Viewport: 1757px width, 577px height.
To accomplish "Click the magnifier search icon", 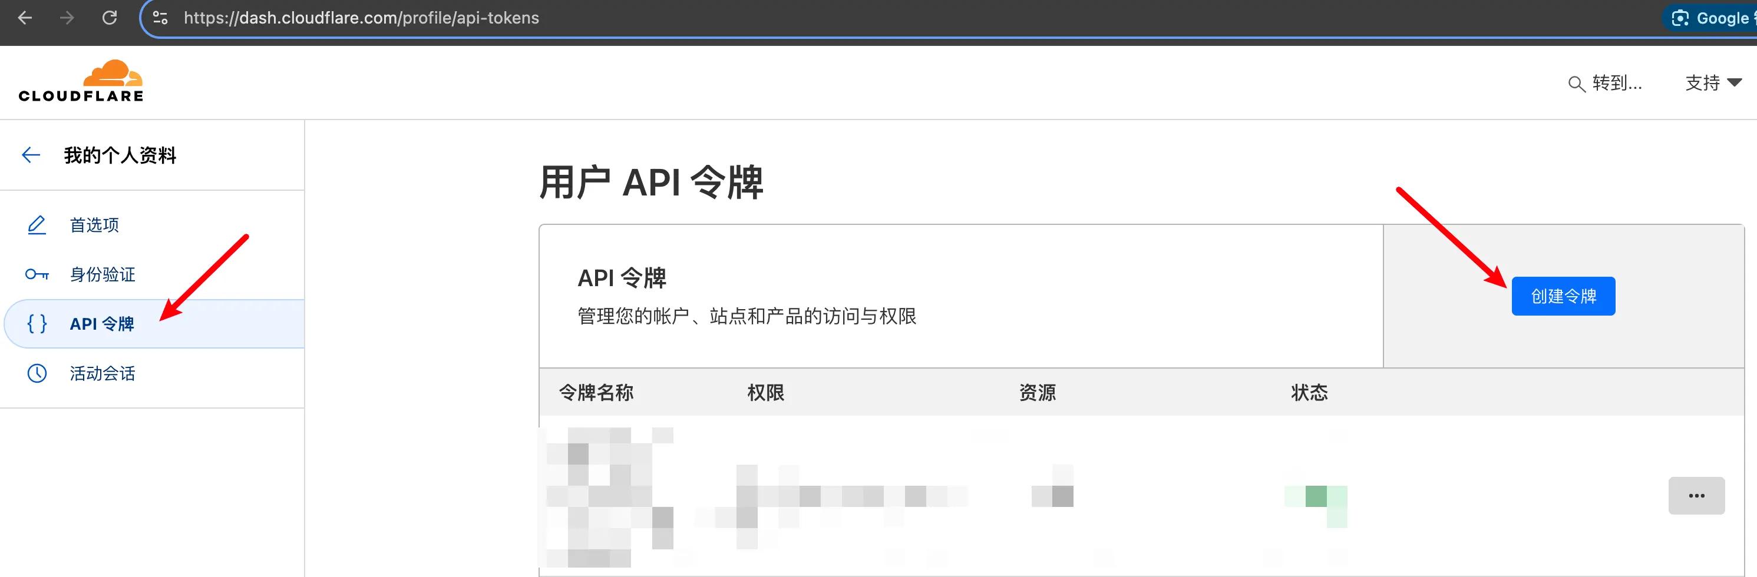I will (1576, 84).
